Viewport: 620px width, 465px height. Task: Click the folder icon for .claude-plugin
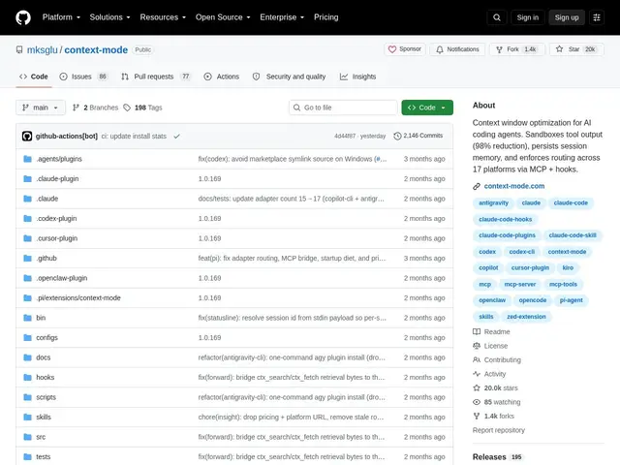coord(27,178)
